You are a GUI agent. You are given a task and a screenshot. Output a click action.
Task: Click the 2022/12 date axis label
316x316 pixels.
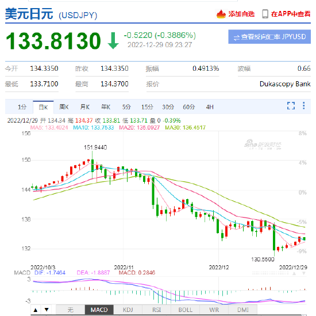219,268
